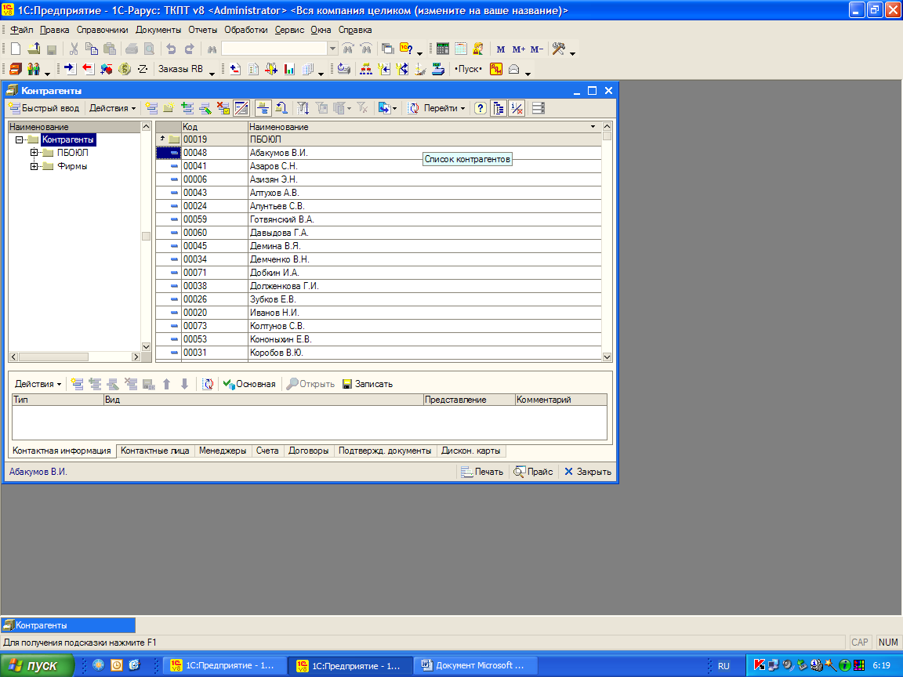Click the binoculars Find icon

click(x=212, y=49)
